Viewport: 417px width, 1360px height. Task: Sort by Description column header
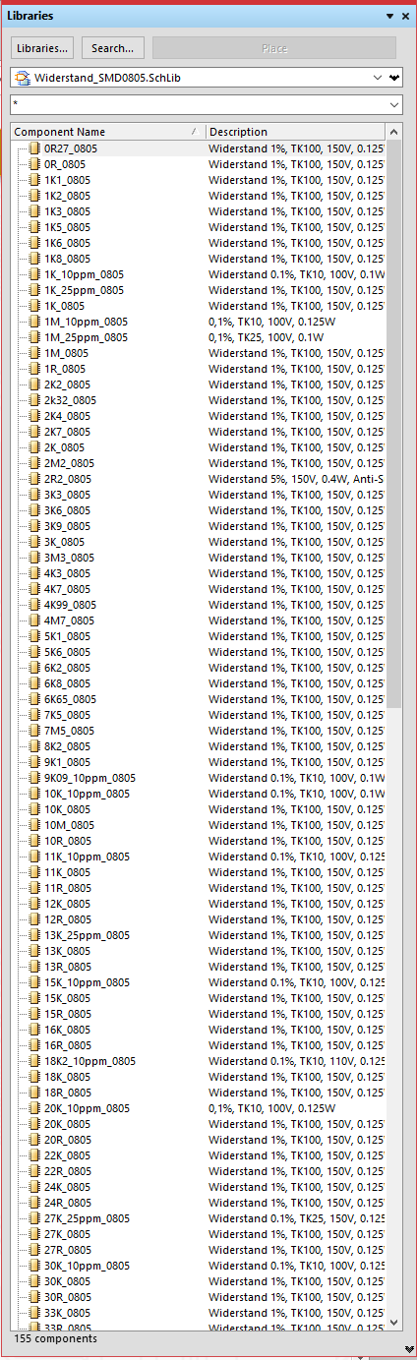[x=296, y=132]
